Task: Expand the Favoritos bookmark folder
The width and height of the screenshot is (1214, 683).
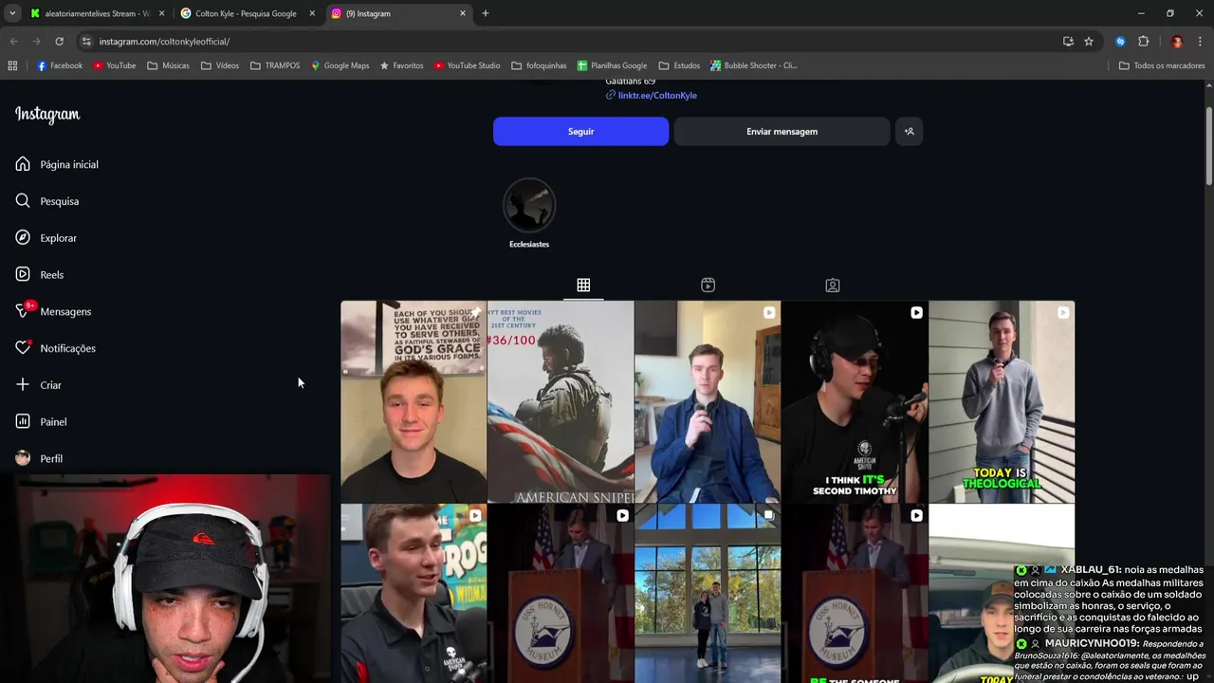Action: tap(401, 65)
